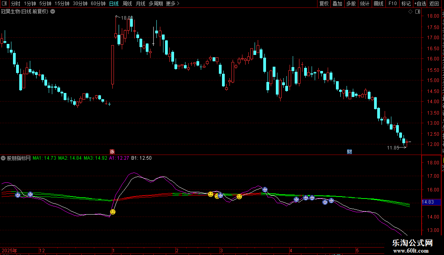Click the 2025年 date axis label
This screenshot has height=255, width=444.
tap(9, 250)
